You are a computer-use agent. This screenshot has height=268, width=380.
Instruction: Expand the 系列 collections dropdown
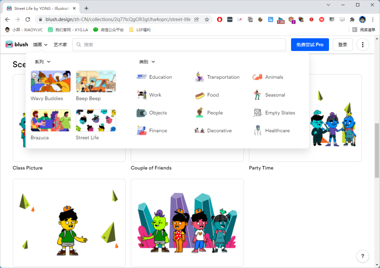point(43,62)
